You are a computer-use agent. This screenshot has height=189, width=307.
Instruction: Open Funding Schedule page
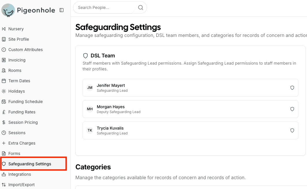(25, 102)
